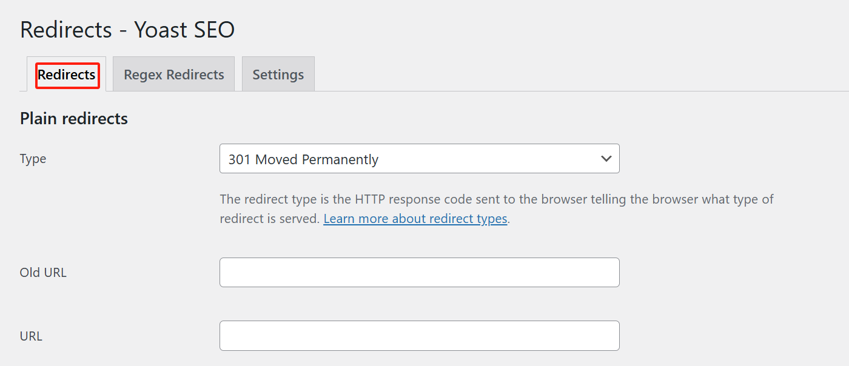
Task: Click the 'Plain redirects' section heading
Action: (x=73, y=118)
